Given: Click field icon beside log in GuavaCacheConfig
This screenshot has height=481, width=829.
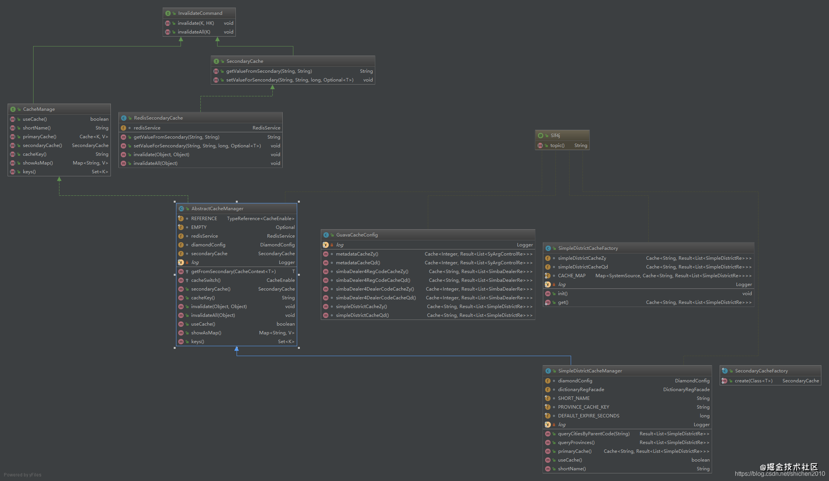Looking at the screenshot, I should click(326, 245).
